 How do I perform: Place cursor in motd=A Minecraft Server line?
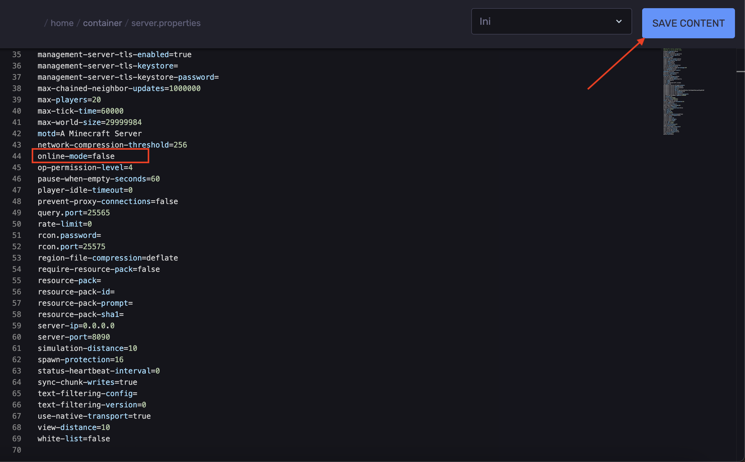[90, 133]
